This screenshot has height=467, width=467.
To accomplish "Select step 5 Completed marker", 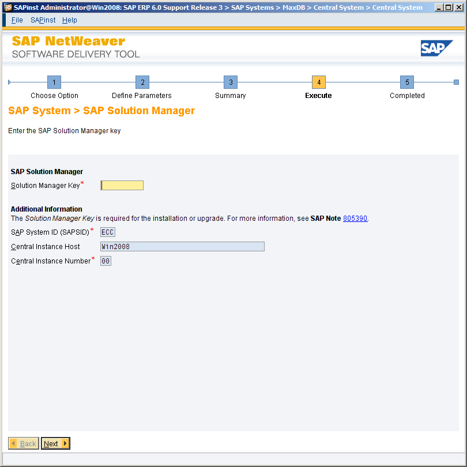I will [x=407, y=82].
